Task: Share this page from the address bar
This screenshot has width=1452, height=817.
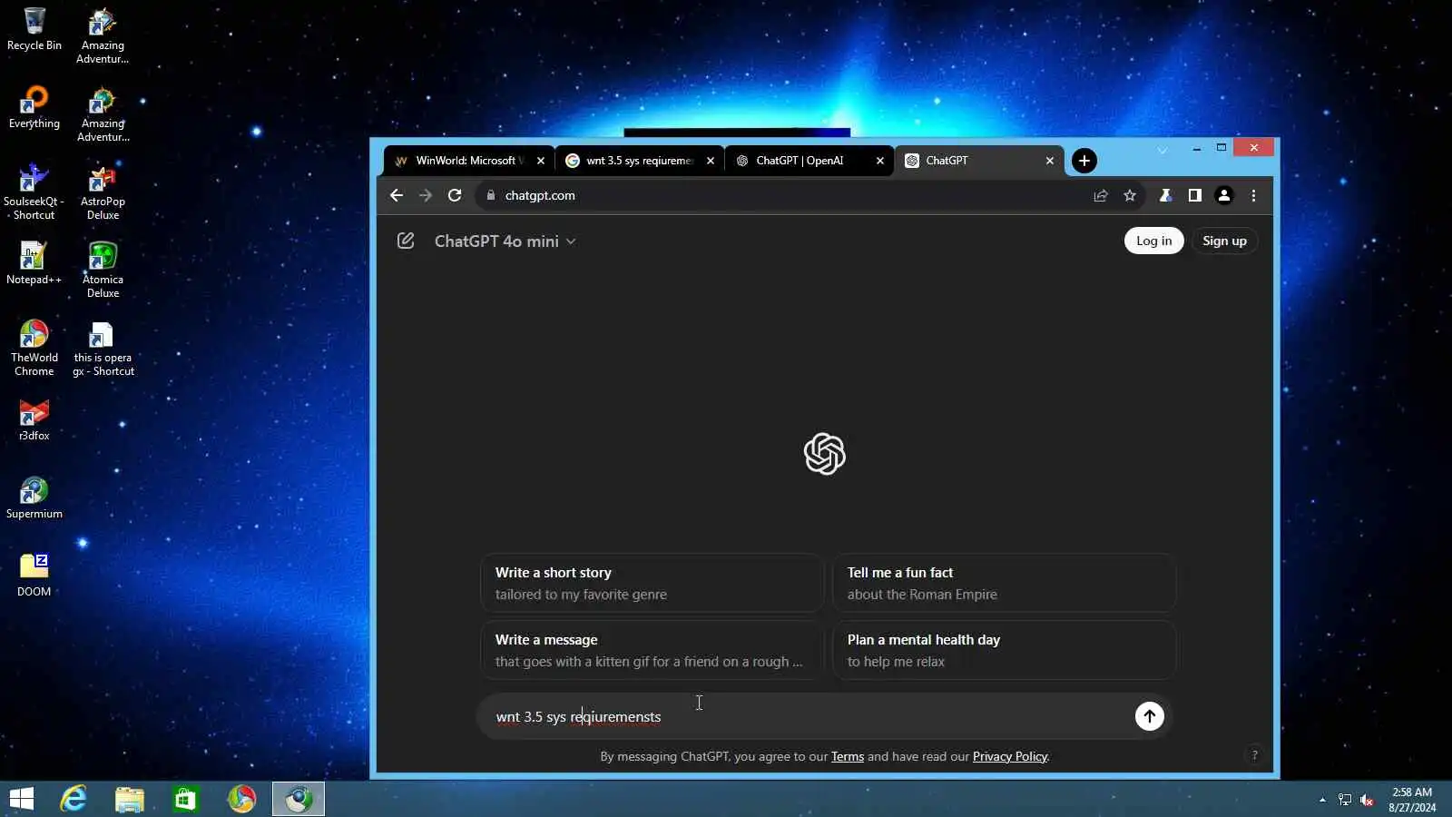Action: coord(1101,195)
